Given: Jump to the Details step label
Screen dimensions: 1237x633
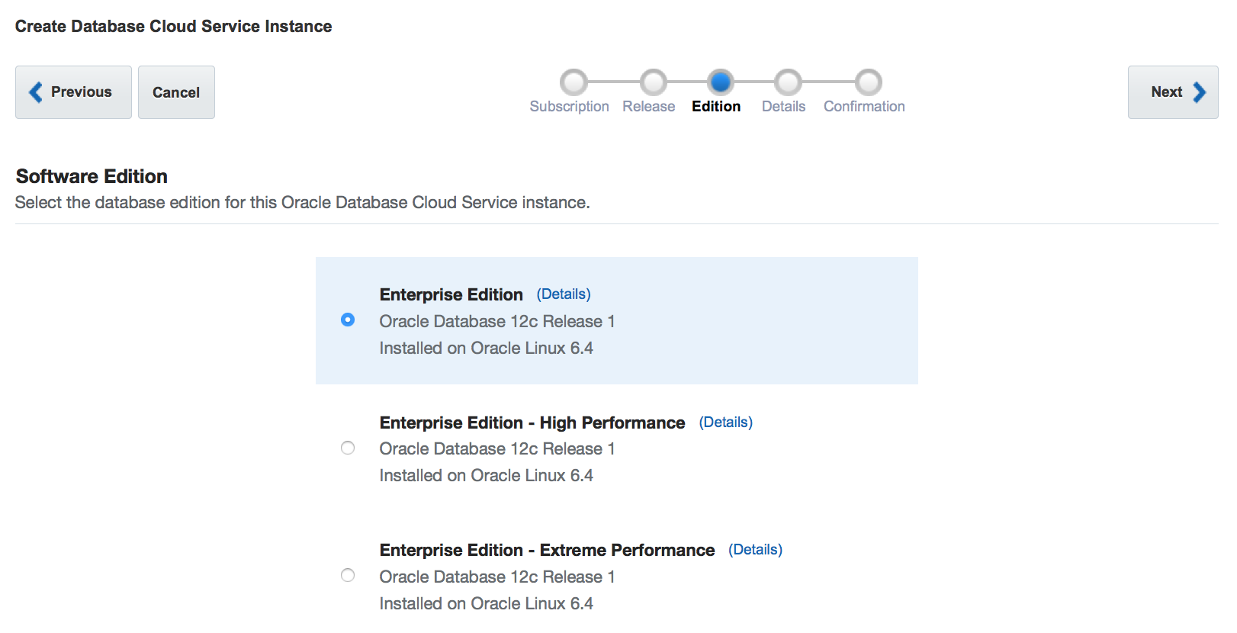Looking at the screenshot, I should tap(784, 107).
